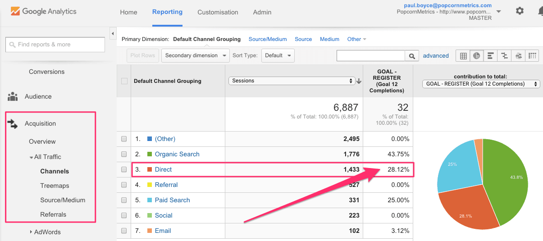This screenshot has width=543, height=241.
Task: Open the Source/Medium sidebar report
Action: [63, 200]
